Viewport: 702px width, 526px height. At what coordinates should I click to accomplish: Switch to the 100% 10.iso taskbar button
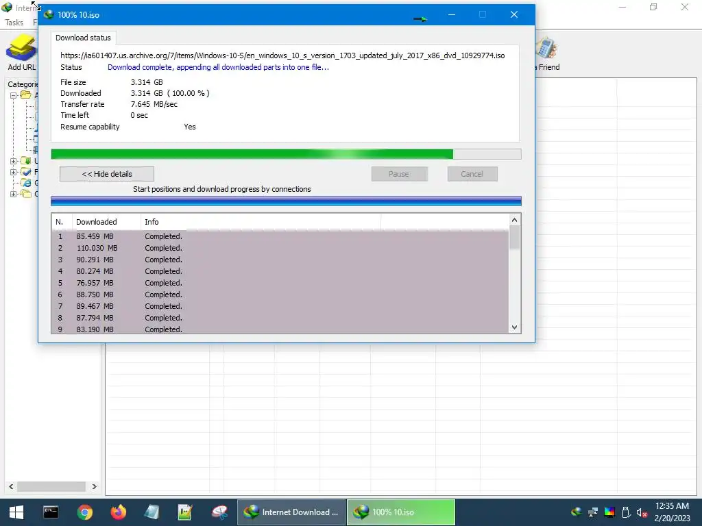pos(401,512)
